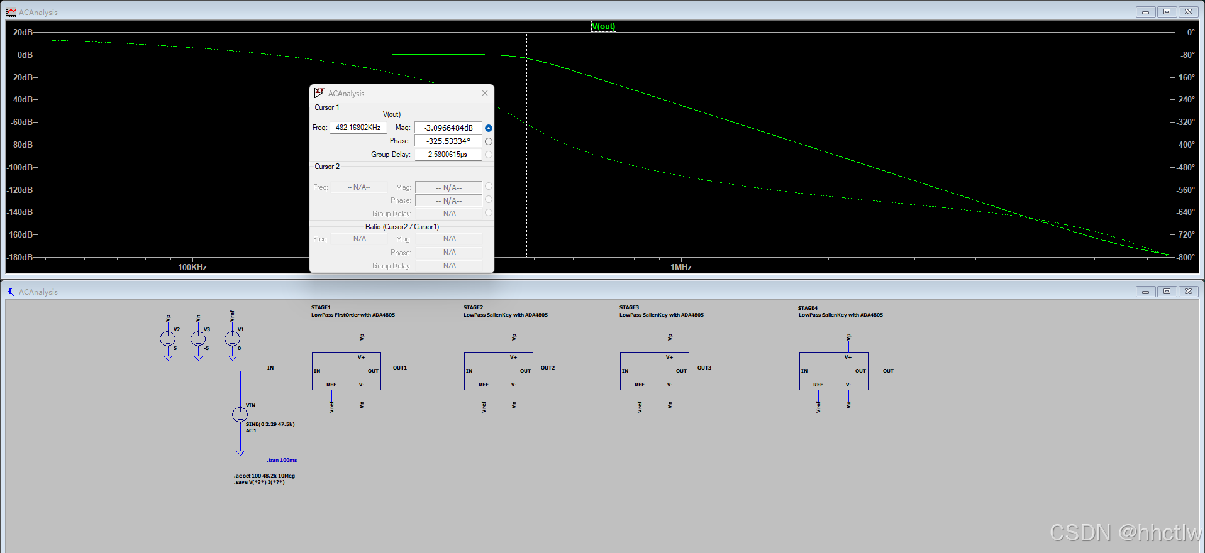Select the V2 voltage source symbol

pyautogui.click(x=168, y=339)
